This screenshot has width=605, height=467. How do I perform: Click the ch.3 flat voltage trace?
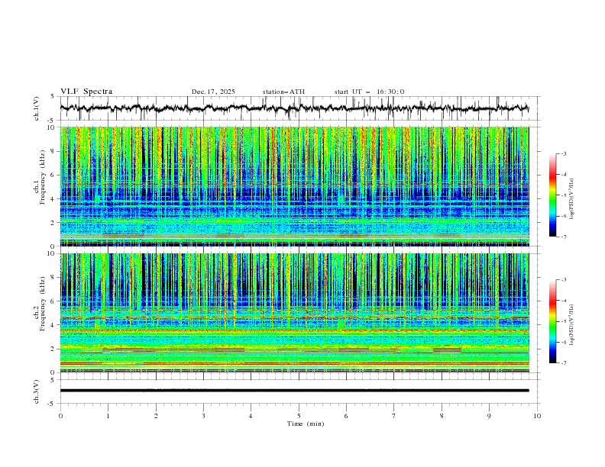point(298,390)
